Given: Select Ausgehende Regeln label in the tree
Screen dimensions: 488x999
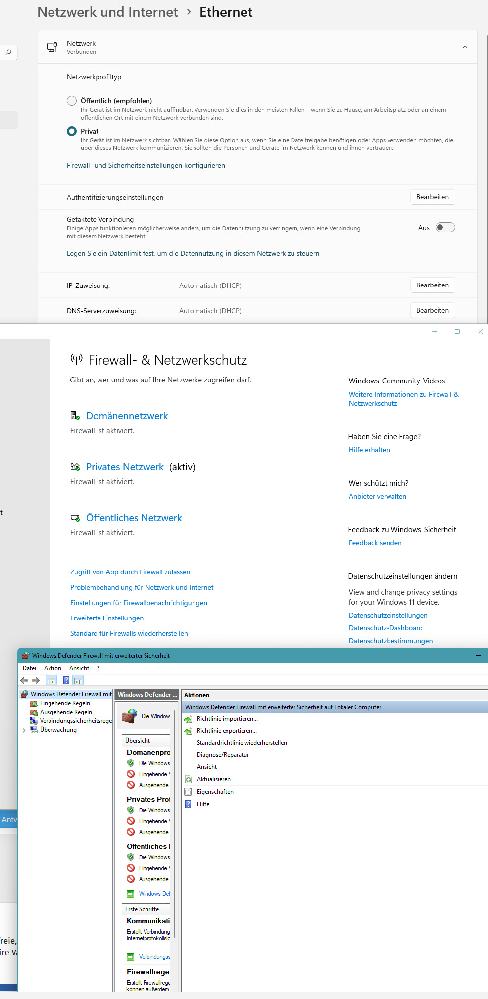Looking at the screenshot, I should point(66,712).
